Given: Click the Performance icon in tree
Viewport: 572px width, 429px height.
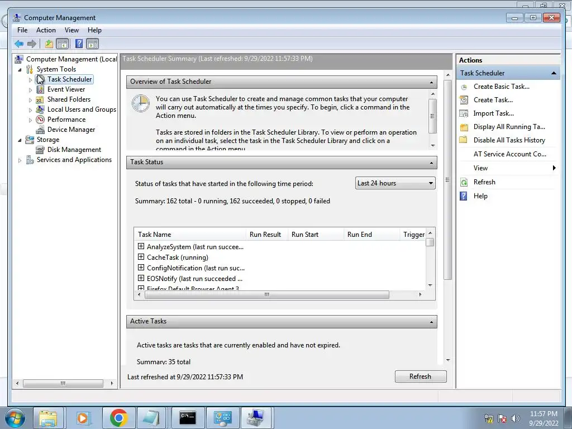Looking at the screenshot, I should click(40, 120).
